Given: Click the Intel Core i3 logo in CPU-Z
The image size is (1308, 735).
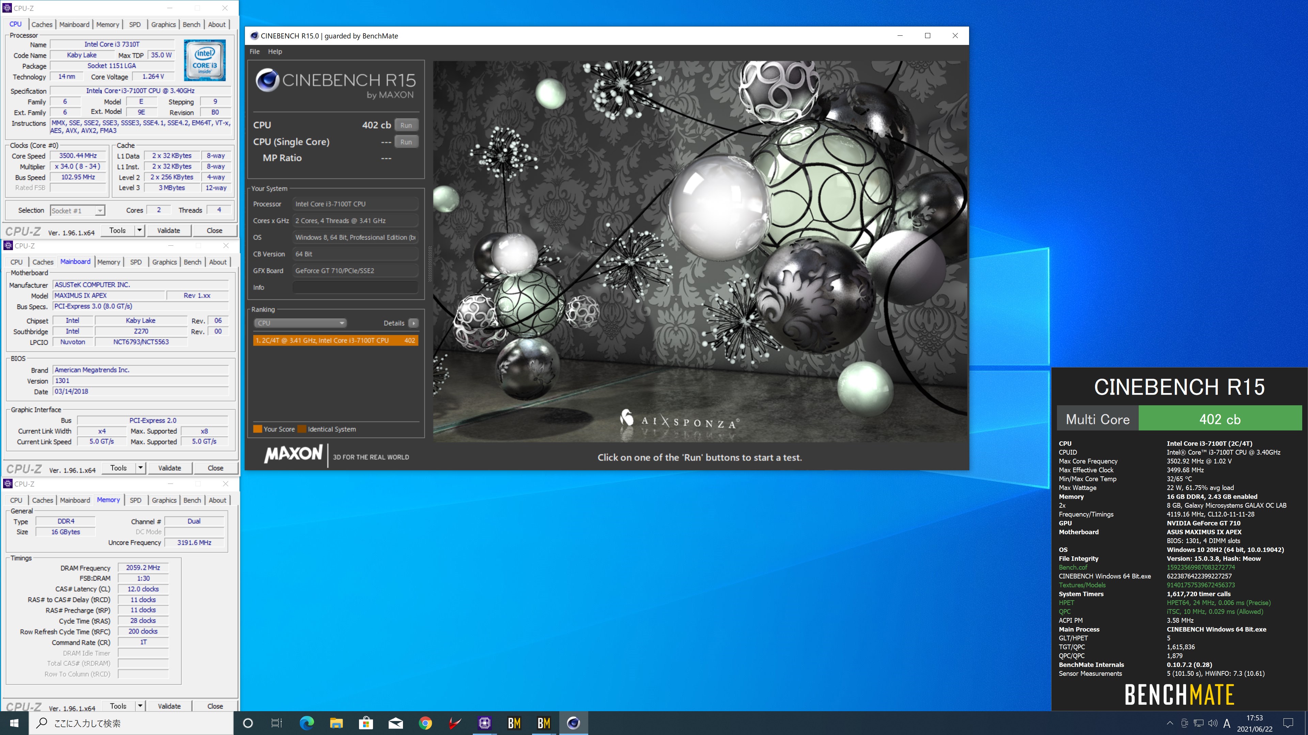Looking at the screenshot, I should click(x=205, y=61).
